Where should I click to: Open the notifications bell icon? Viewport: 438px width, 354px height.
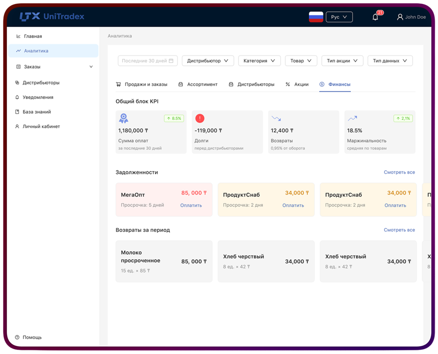375,17
